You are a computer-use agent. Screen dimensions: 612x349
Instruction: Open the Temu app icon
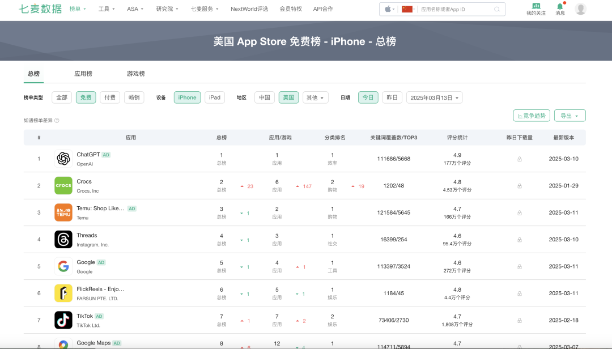pyautogui.click(x=63, y=212)
